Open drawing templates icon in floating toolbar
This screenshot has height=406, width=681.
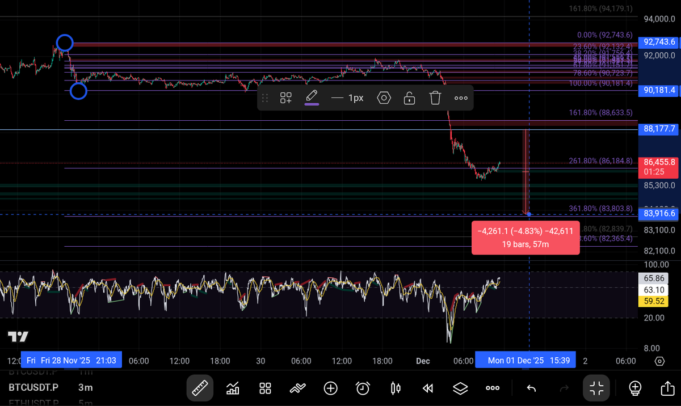pos(286,98)
